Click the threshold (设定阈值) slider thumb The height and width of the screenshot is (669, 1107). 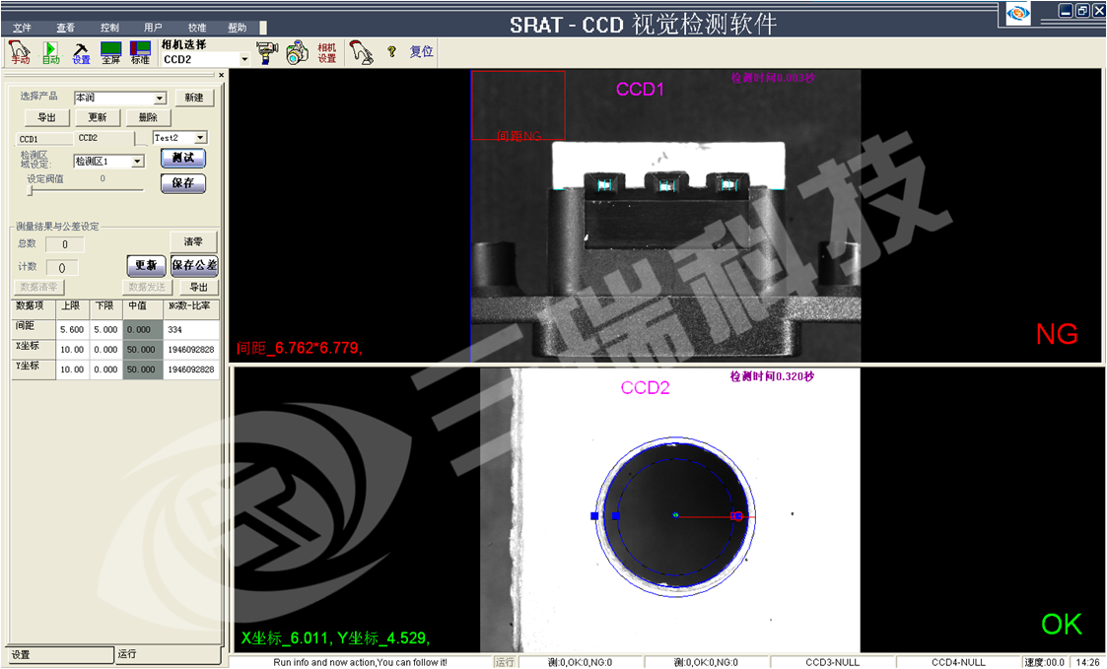click(30, 190)
